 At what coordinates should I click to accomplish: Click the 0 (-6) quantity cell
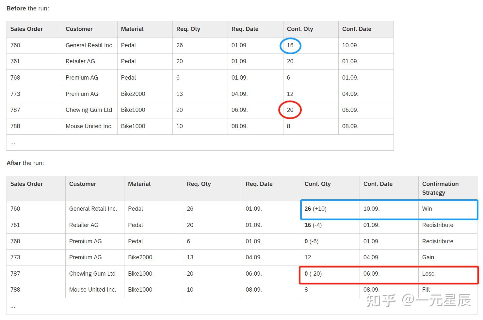pyautogui.click(x=311, y=241)
